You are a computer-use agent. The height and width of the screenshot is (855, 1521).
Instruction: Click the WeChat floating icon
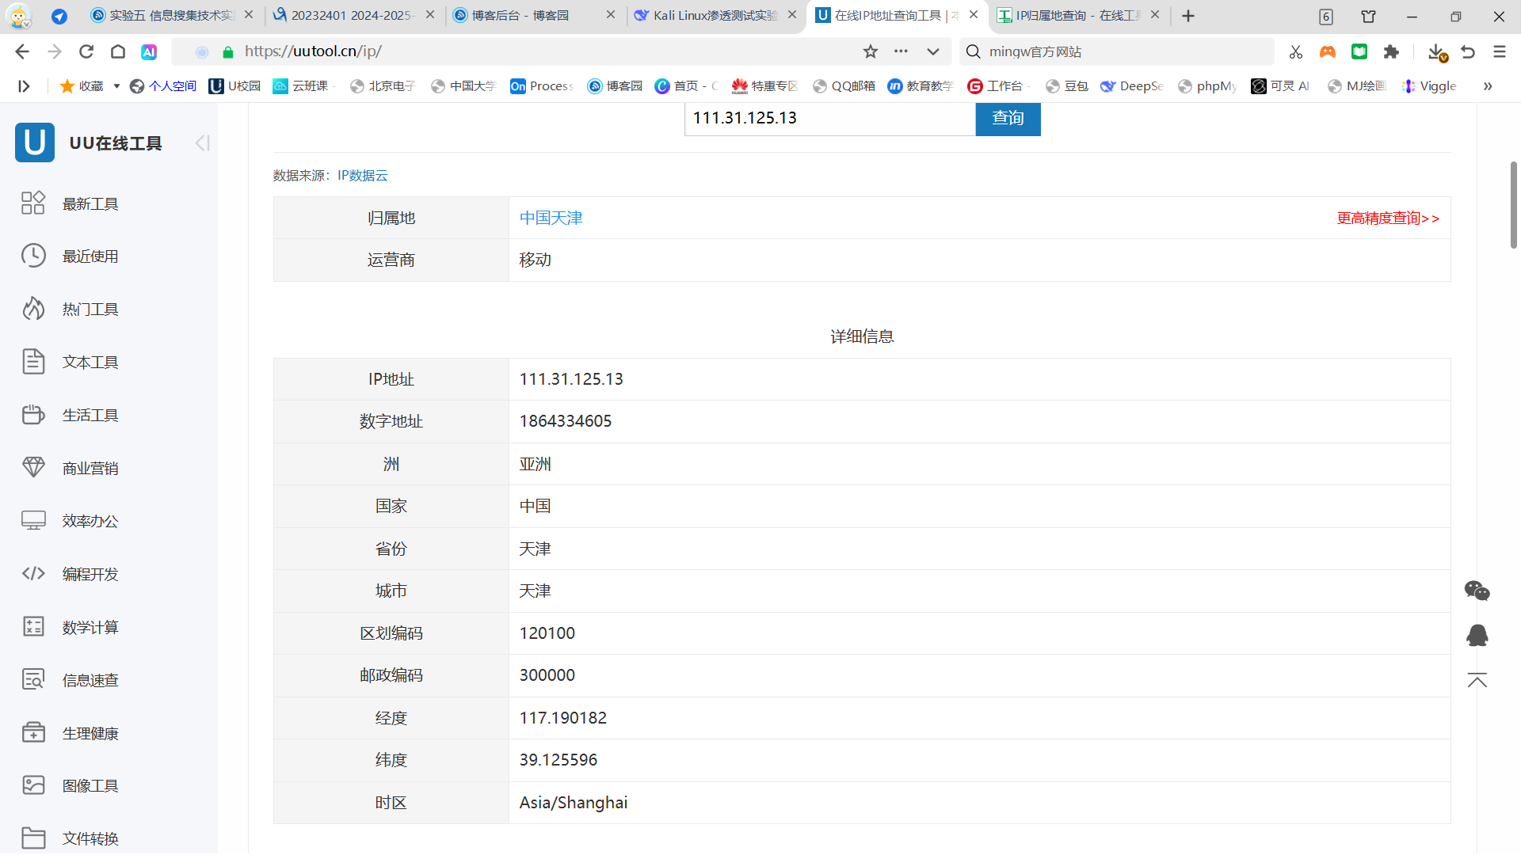pos(1477,591)
